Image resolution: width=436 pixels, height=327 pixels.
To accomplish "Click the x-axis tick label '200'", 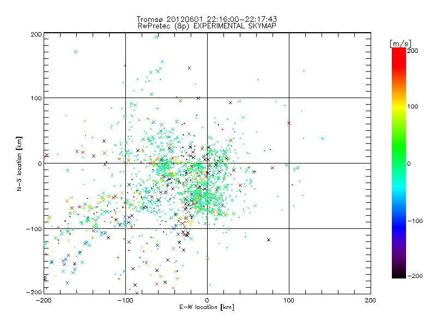I will pyautogui.click(x=371, y=301).
